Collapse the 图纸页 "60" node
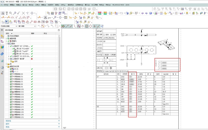The height and width of the screenshot is (130, 208). click(x=9, y=46)
